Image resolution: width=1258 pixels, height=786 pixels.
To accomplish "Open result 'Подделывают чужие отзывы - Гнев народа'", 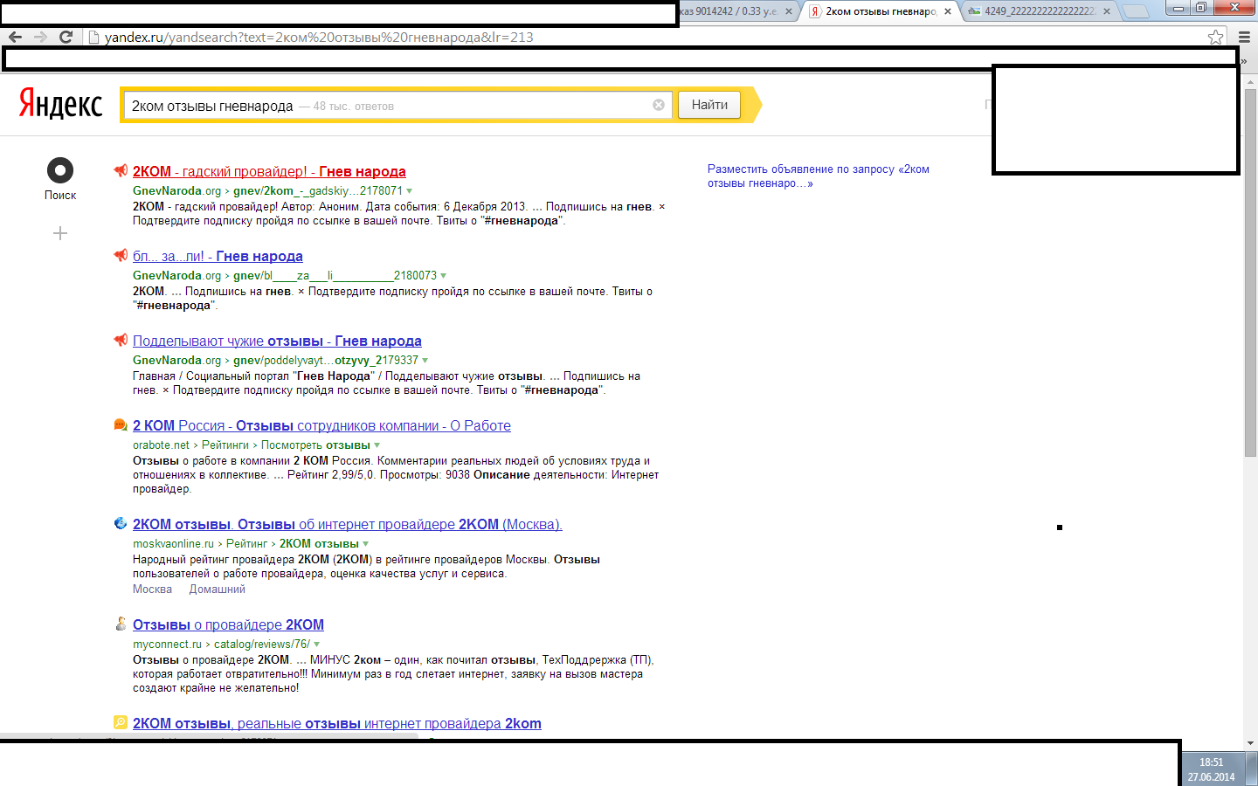I will 277,341.
